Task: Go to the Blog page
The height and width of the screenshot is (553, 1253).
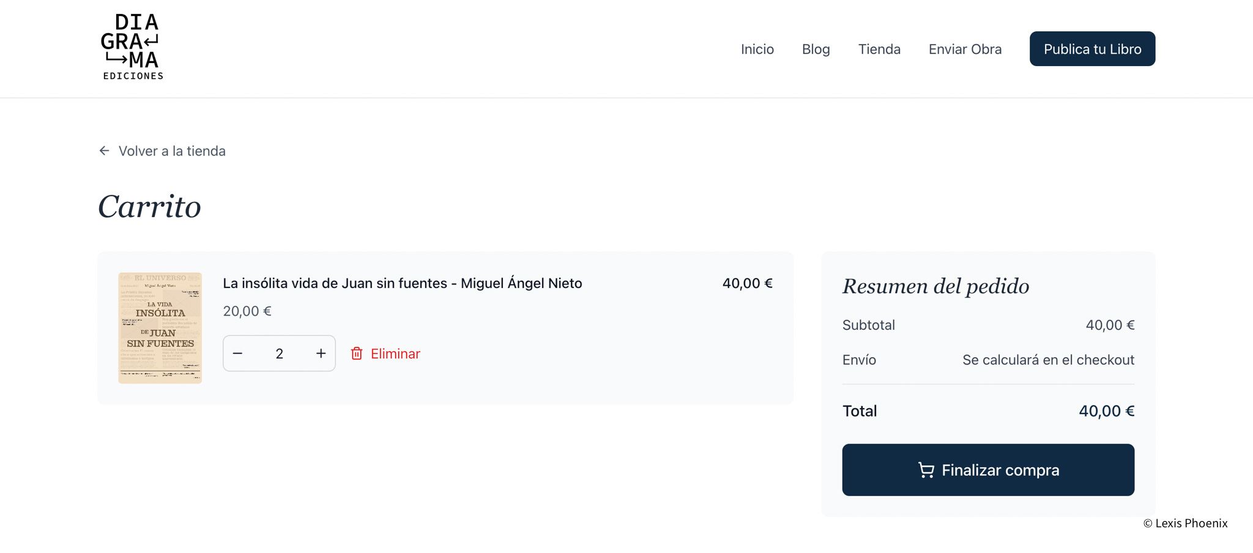Action: (x=816, y=49)
